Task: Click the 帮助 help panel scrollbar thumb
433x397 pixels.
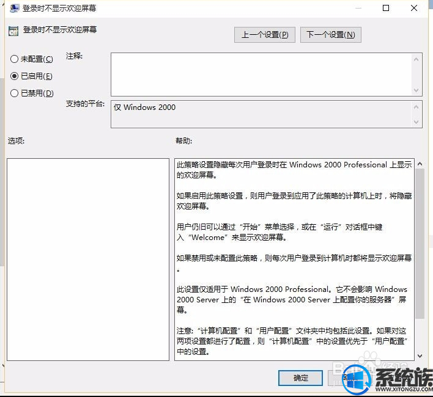Action: tap(420, 244)
